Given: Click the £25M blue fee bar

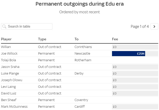Looking at the screenshot, I should [128, 54].
